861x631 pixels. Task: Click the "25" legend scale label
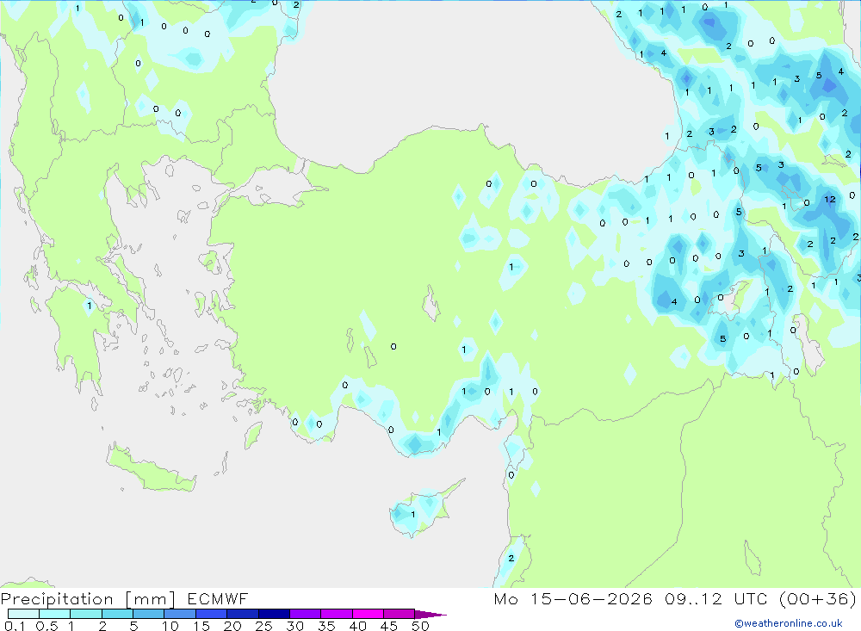pyautogui.click(x=263, y=626)
